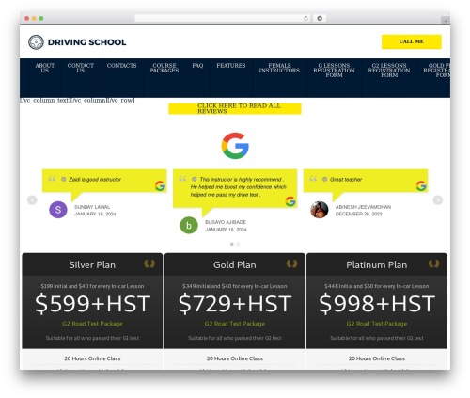The height and width of the screenshot is (398, 470).
Task: Click the browser reload icon
Action: pyautogui.click(x=305, y=18)
